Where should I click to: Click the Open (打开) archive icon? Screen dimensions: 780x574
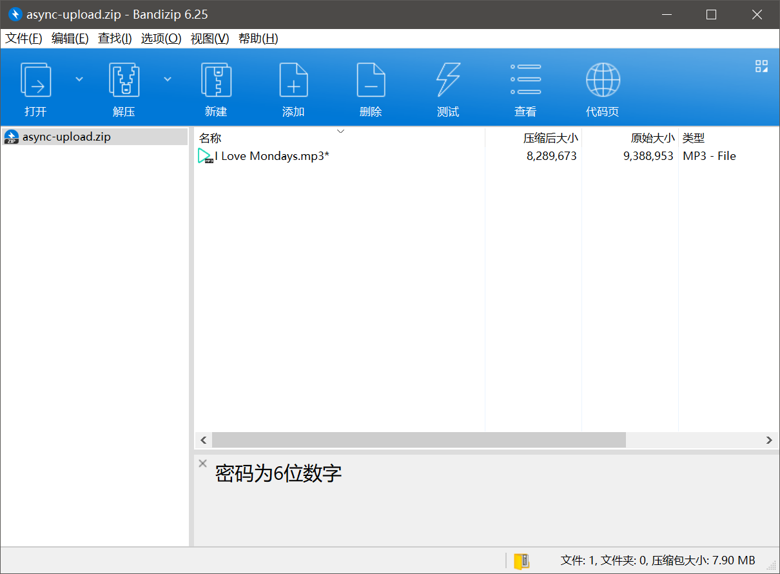[35, 80]
